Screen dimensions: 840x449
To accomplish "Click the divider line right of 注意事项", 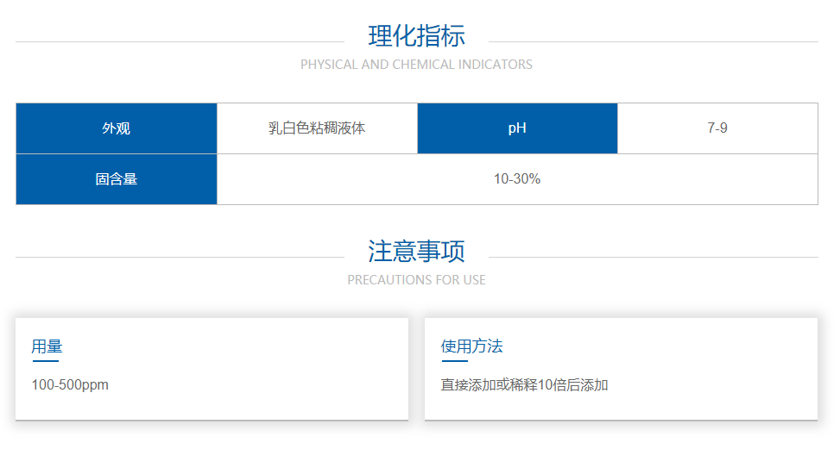I will coord(653,257).
